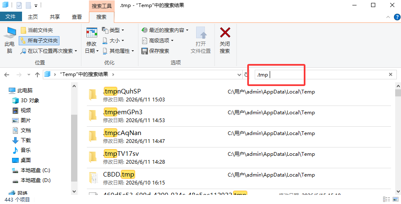Click results list scroll up arrow
Image resolution: width=401 pixels, height=204 pixels.
(398, 86)
